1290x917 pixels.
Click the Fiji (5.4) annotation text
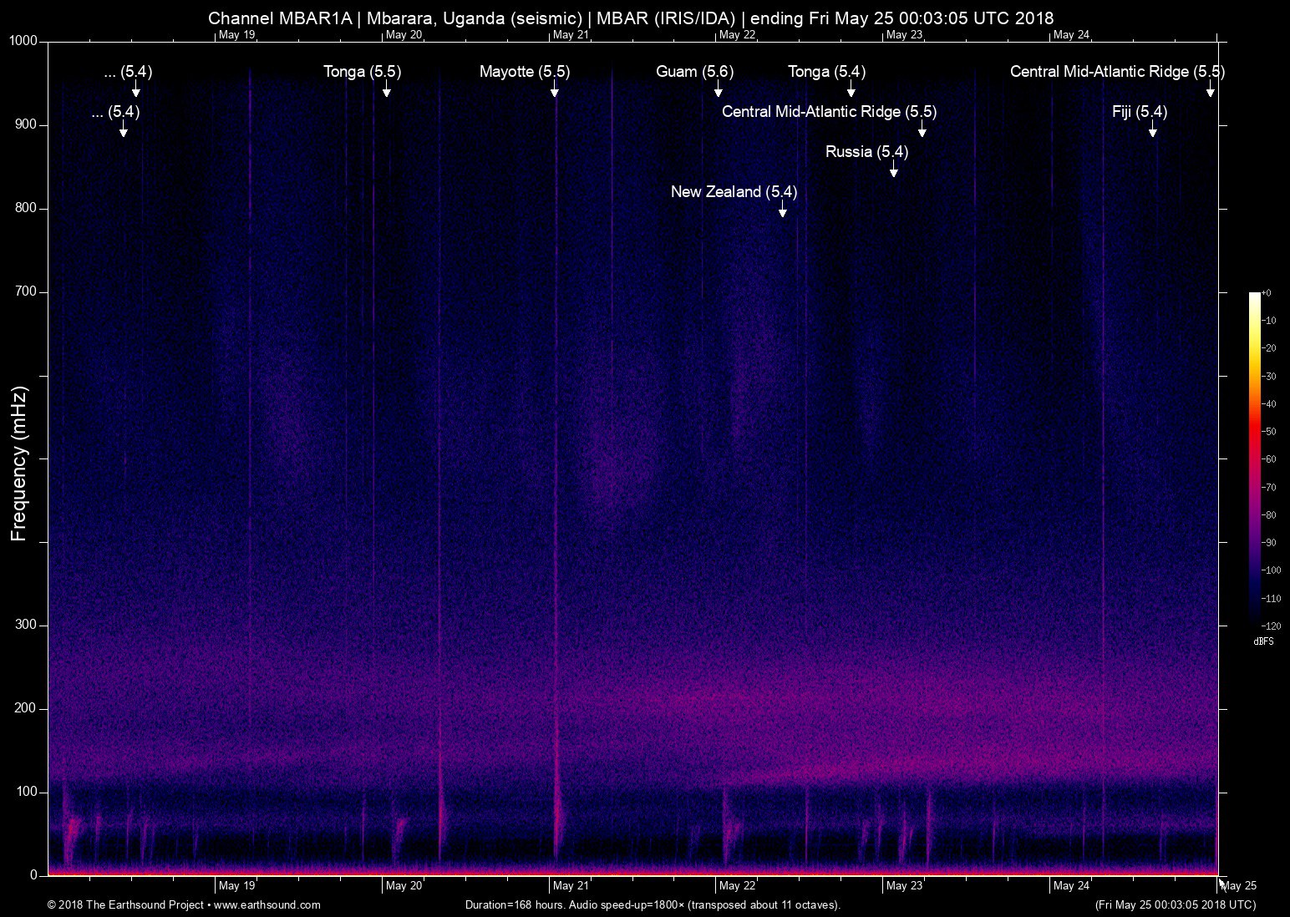1139,112
